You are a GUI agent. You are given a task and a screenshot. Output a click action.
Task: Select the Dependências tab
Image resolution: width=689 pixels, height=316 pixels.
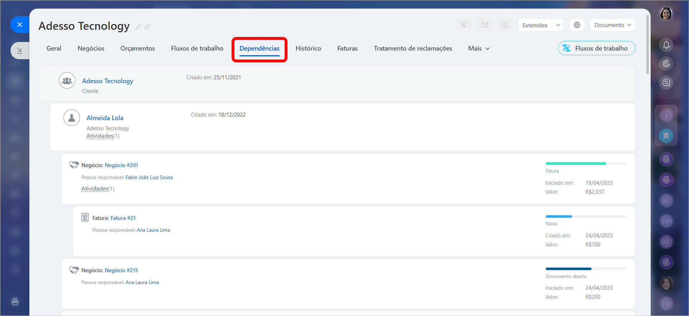click(260, 48)
